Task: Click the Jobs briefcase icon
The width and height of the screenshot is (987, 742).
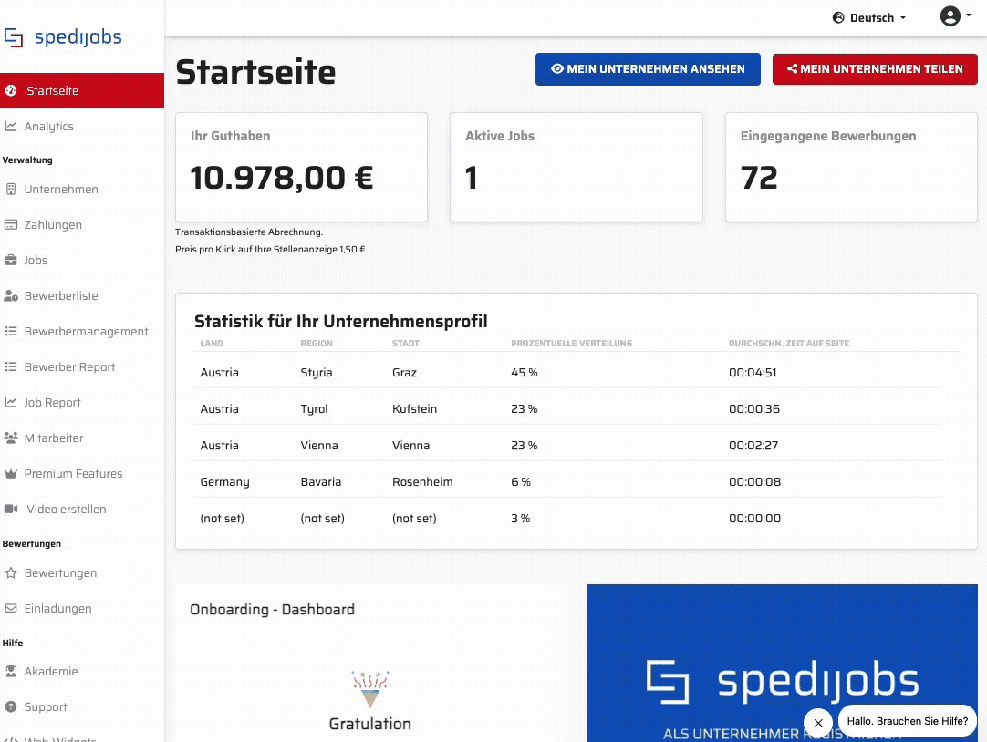Action: pos(11,261)
